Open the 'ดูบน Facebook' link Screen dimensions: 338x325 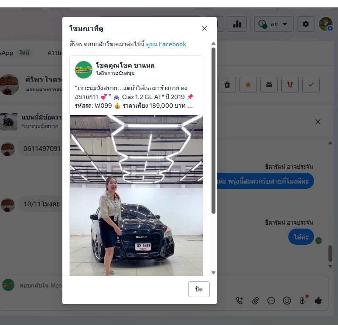[166, 44]
